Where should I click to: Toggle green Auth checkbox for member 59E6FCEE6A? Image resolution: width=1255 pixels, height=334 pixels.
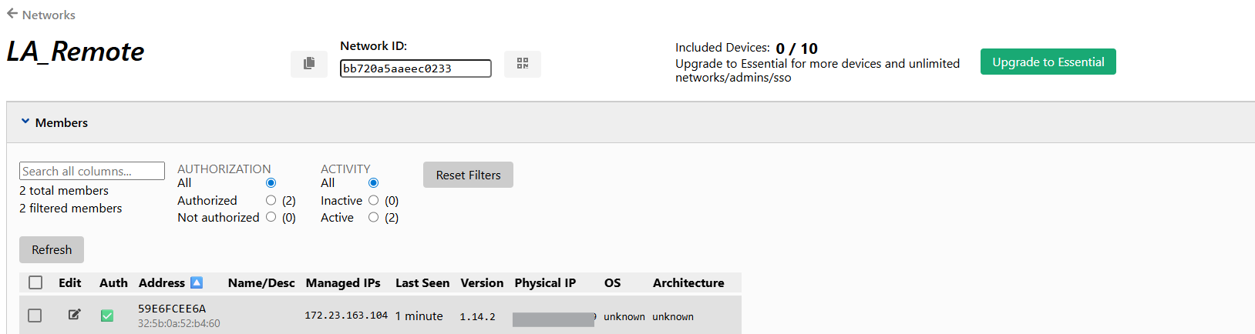click(x=107, y=316)
